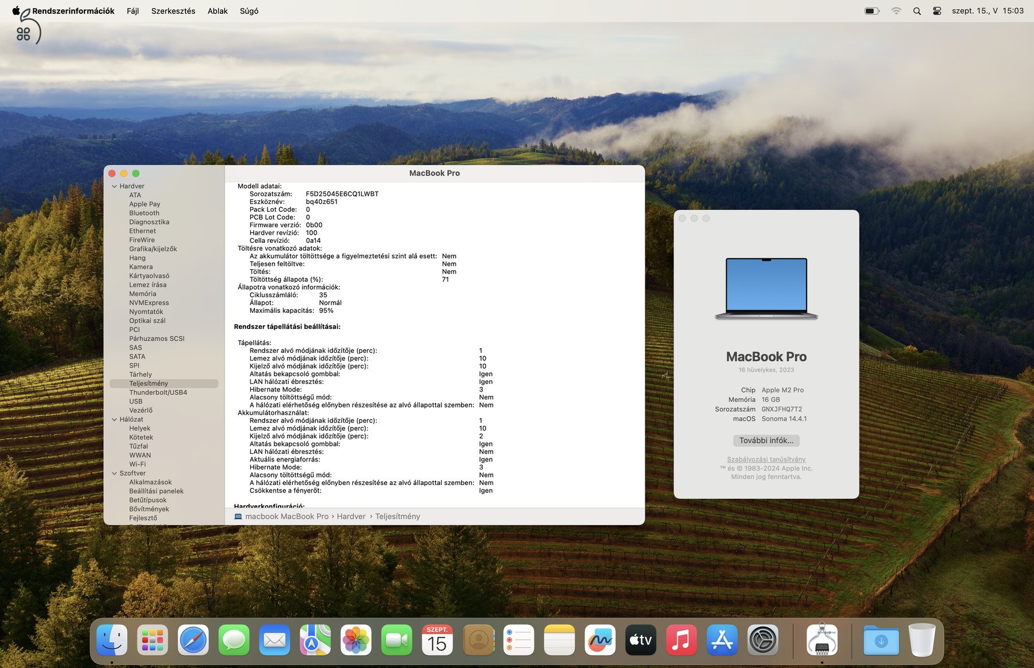Open Maps app in Dock

315,640
